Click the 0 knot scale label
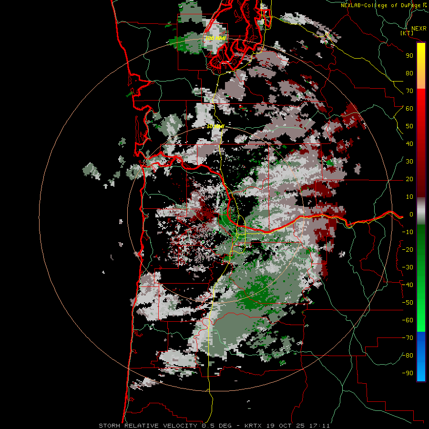 411,214
